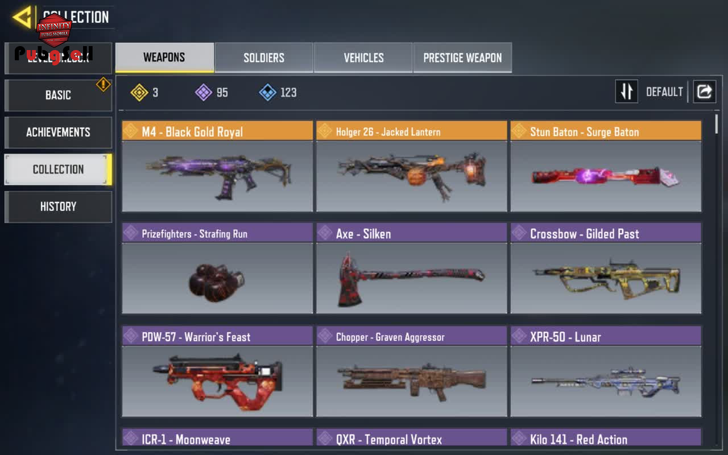Select PDW-57 Warrior's Feast card

[217, 371]
